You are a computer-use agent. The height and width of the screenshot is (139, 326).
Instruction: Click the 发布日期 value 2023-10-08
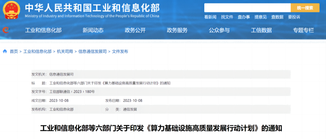(133, 101)
